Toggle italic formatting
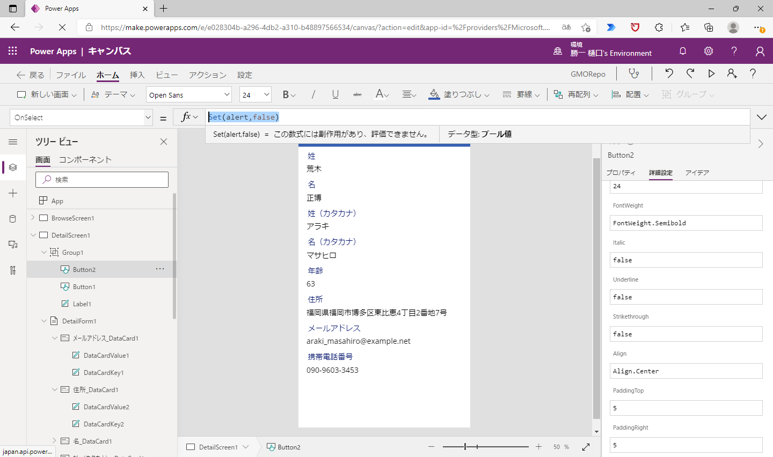This screenshot has width=773, height=457. click(313, 94)
